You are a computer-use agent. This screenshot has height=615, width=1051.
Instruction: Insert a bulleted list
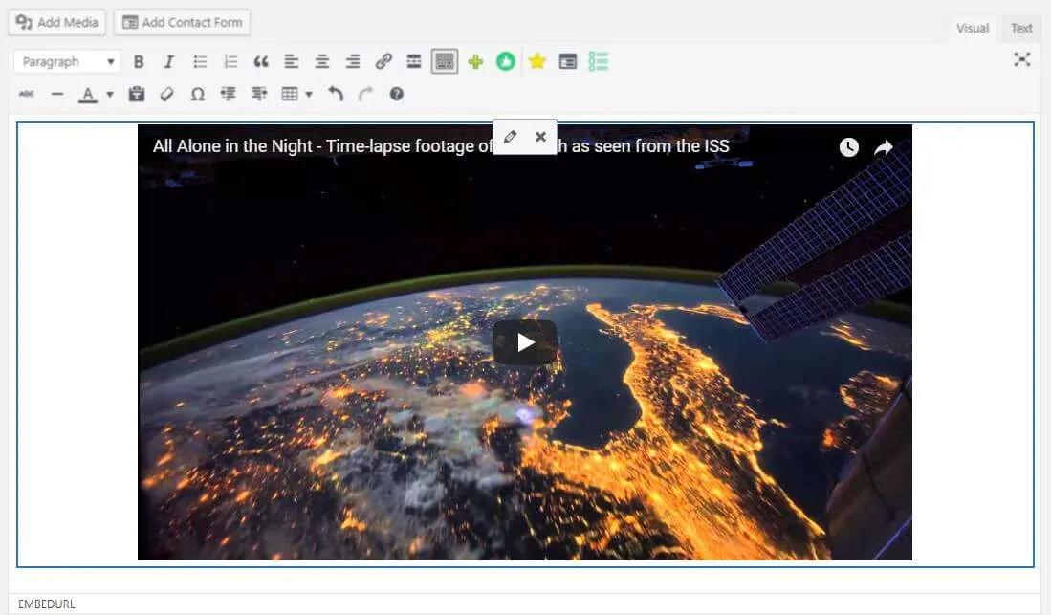coord(200,62)
